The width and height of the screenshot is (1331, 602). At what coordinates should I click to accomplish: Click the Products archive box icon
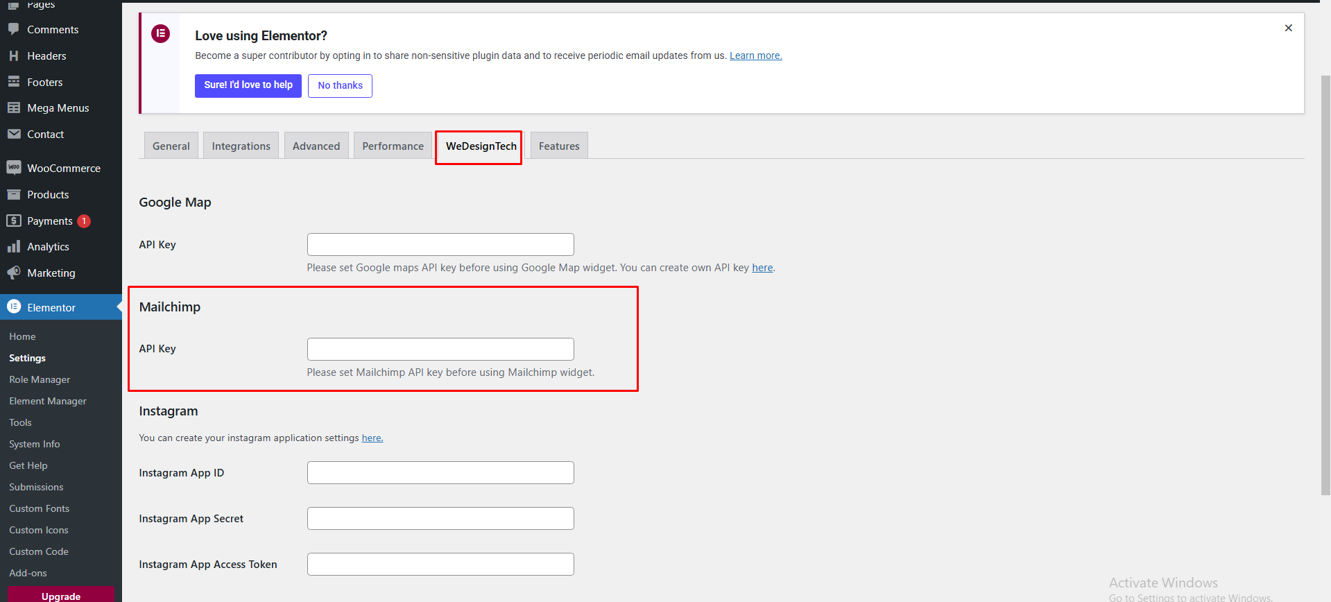click(x=14, y=194)
